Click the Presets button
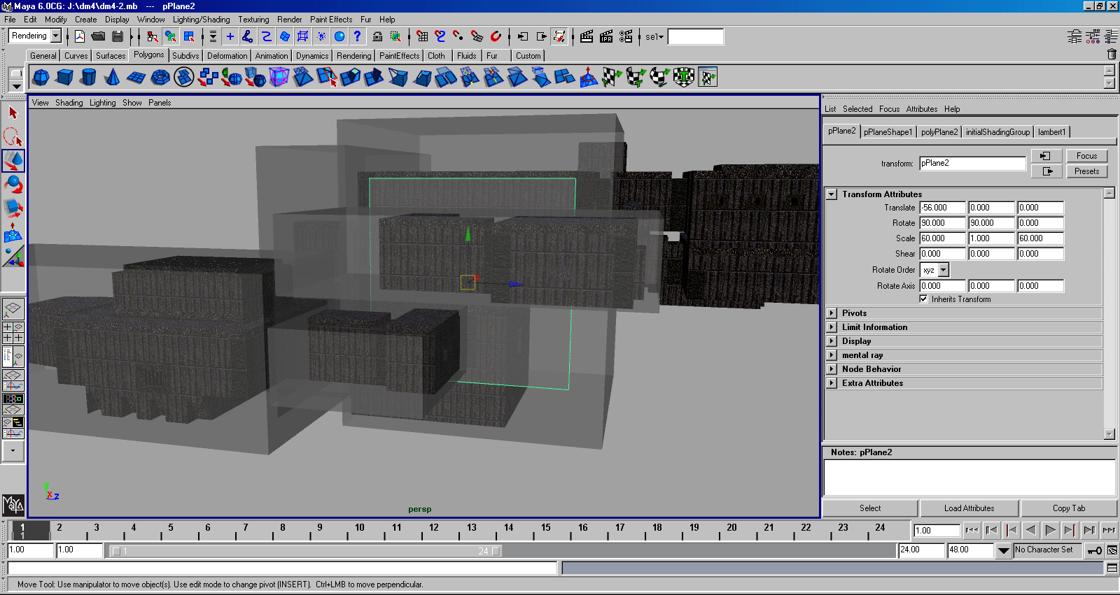The width and height of the screenshot is (1120, 595). (x=1086, y=171)
